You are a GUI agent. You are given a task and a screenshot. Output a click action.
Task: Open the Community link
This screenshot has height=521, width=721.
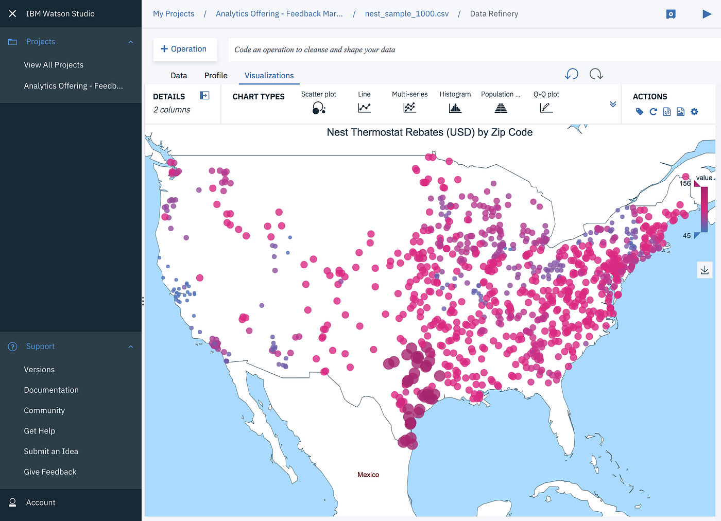(x=44, y=410)
